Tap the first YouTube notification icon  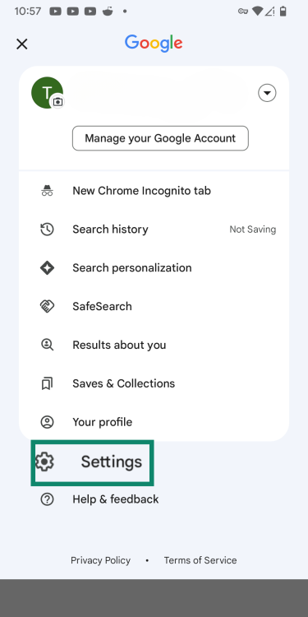click(55, 12)
